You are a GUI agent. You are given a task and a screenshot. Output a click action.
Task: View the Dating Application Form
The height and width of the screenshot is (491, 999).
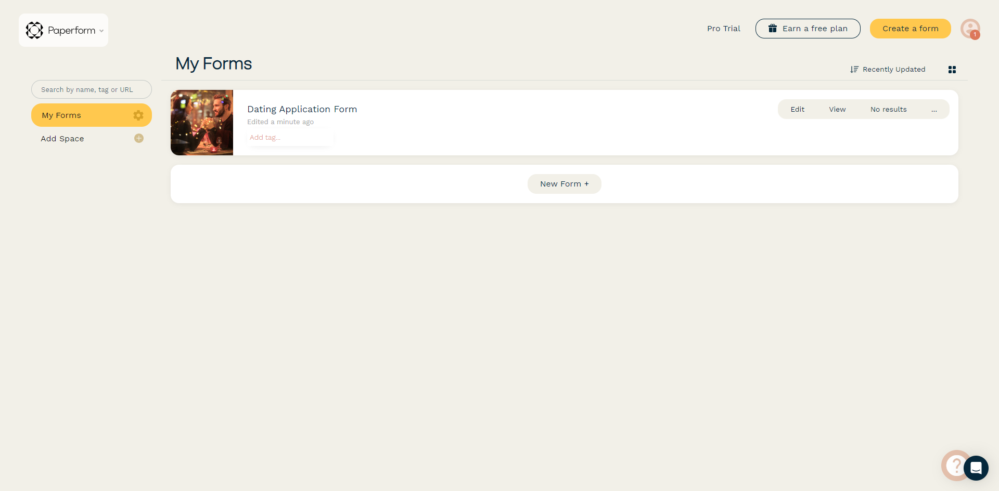837,109
